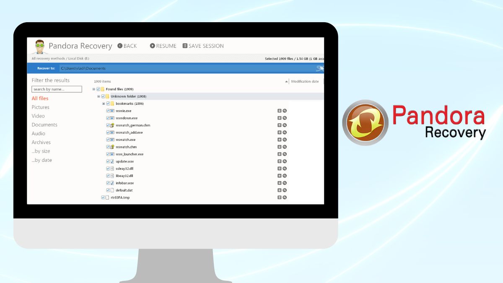This screenshot has height=283, width=503.
Task: Preview wswie.exe using its magnifier icon
Action: 285,111
